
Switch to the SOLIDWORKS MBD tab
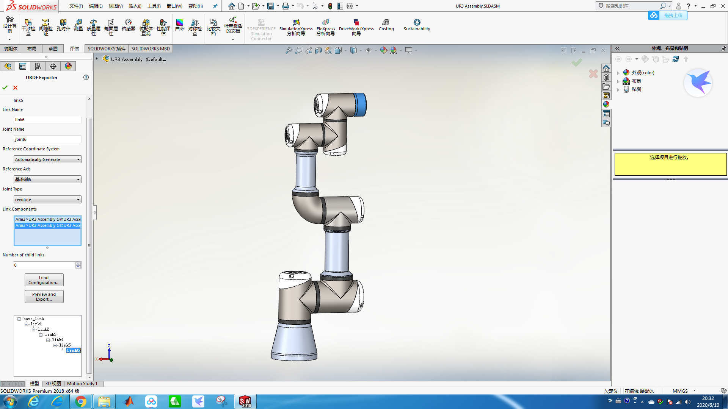pyautogui.click(x=150, y=48)
